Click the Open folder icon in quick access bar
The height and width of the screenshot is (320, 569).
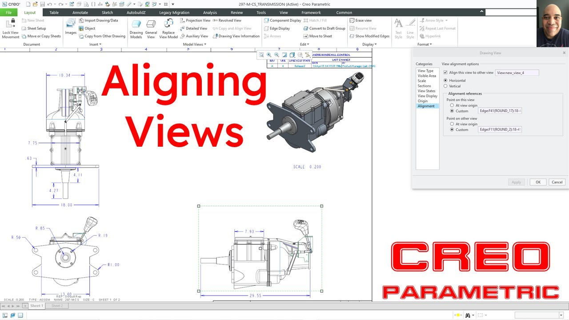pos(34,4)
